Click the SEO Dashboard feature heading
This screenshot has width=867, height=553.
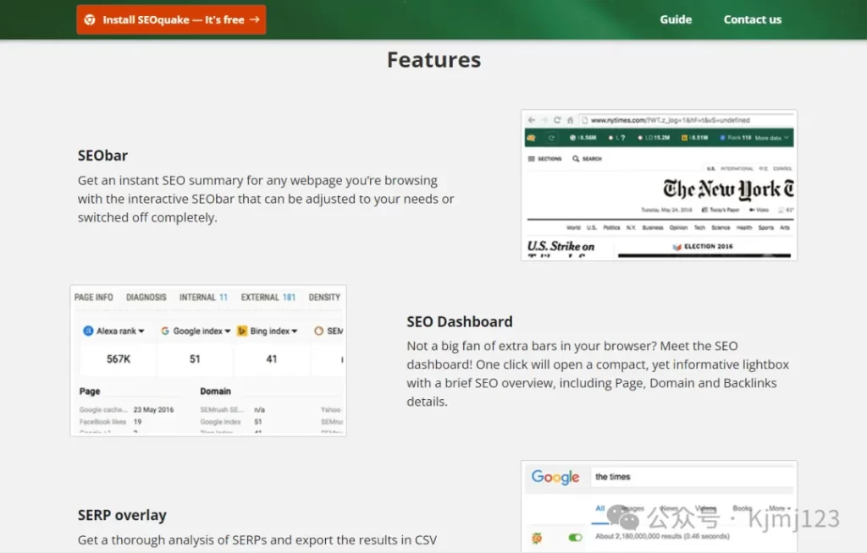coord(460,321)
